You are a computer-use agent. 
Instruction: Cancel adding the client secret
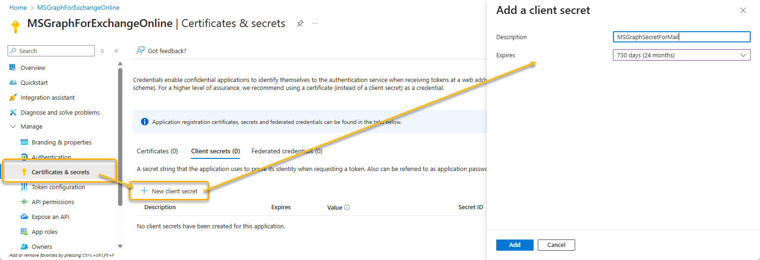(x=556, y=245)
